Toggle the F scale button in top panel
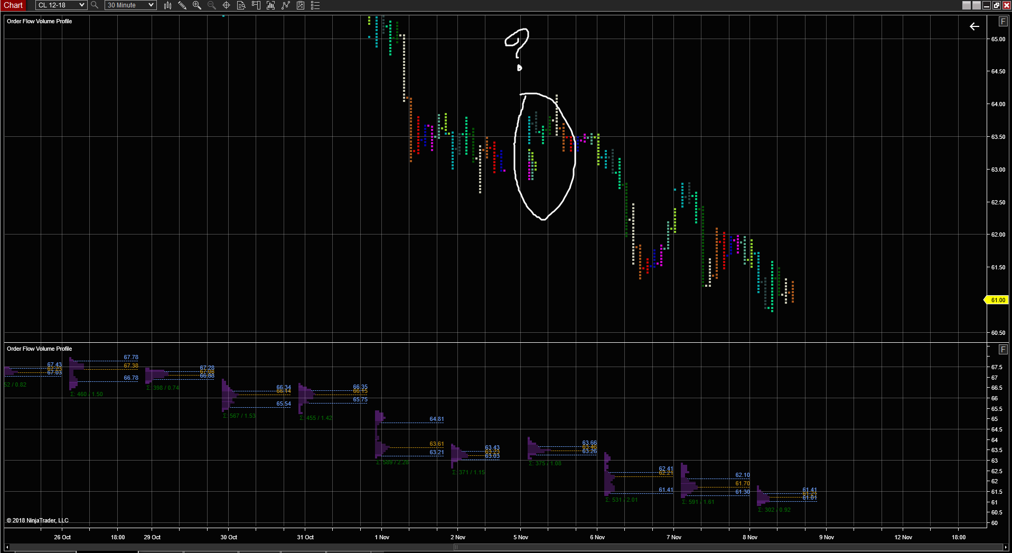 coord(1003,22)
